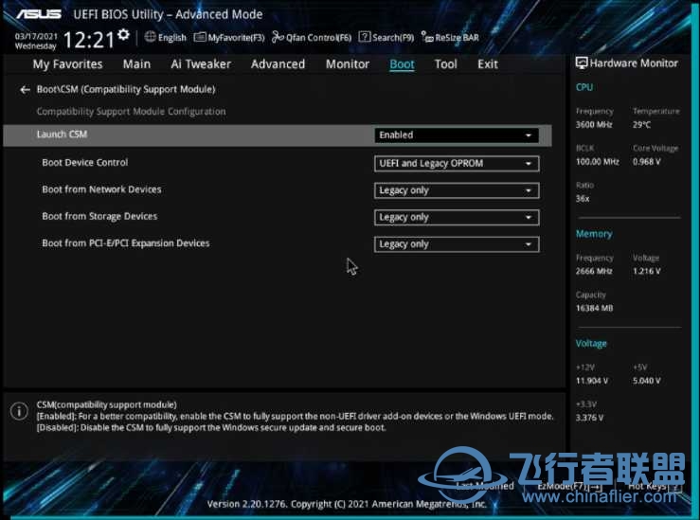Open the Main tab
Image resolution: width=700 pixels, height=520 pixels.
coord(136,64)
